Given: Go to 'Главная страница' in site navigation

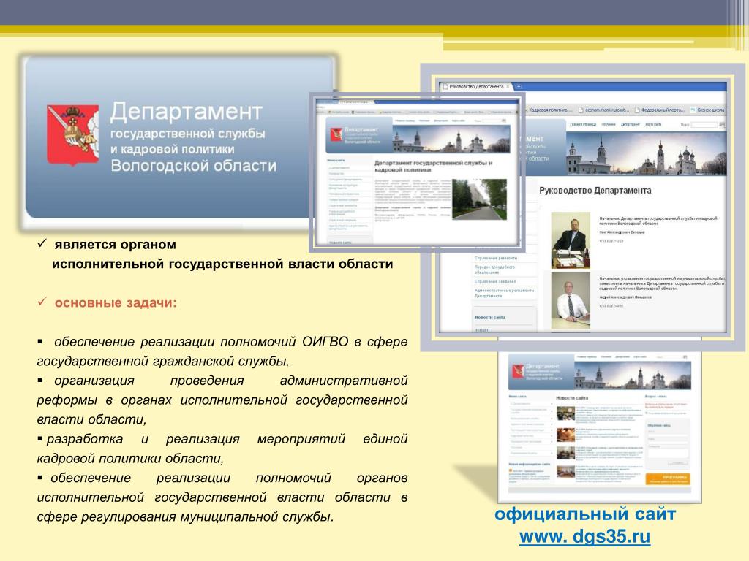Looking at the screenshot, I should coord(583,124).
